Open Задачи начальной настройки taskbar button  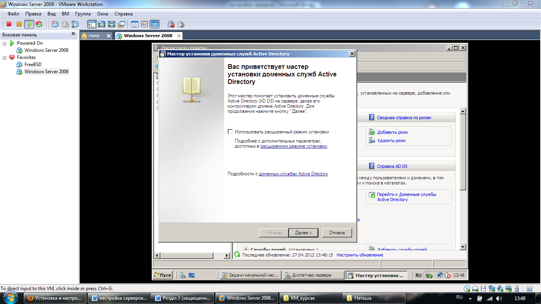pos(251,275)
